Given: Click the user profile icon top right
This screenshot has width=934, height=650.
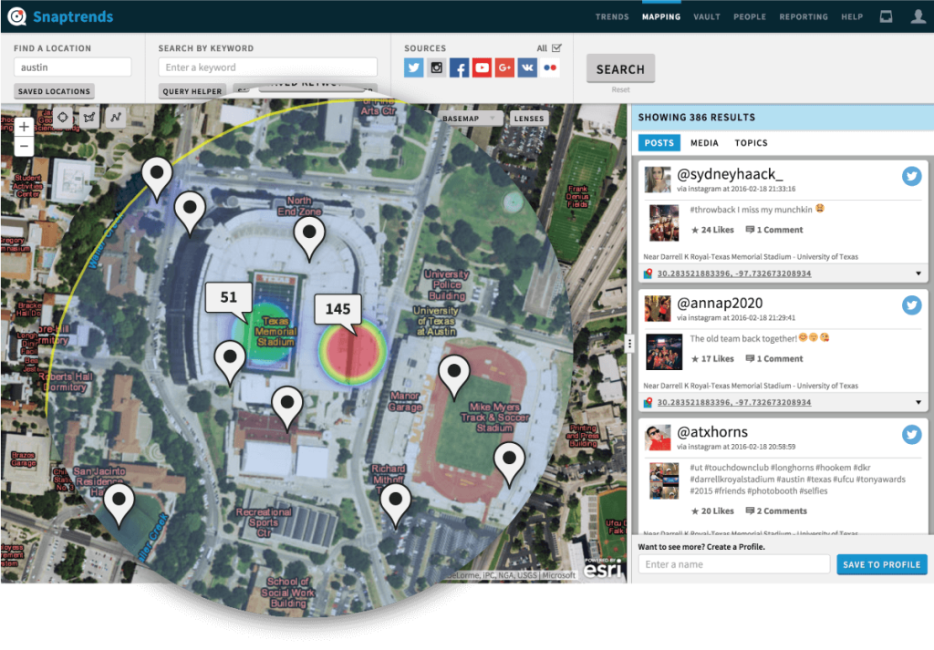Looking at the screenshot, I should click(x=919, y=15).
